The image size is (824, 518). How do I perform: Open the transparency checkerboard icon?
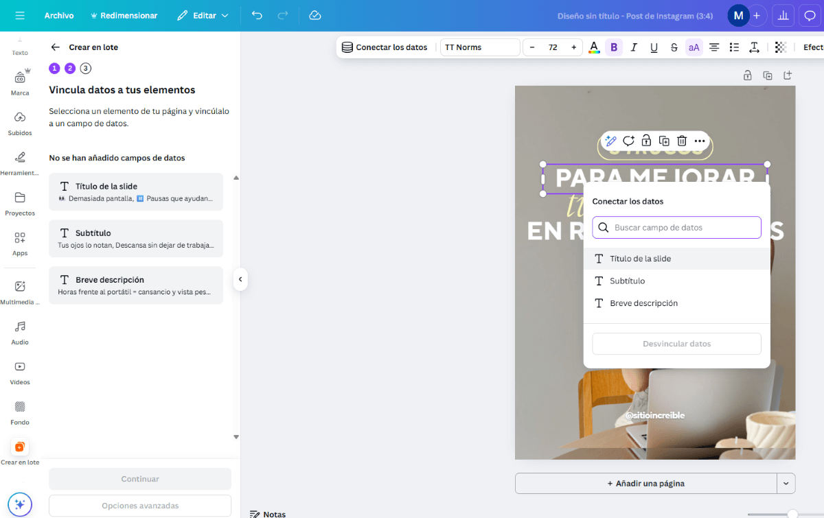[780, 47]
